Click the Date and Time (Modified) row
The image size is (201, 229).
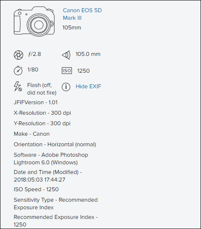click(48, 176)
